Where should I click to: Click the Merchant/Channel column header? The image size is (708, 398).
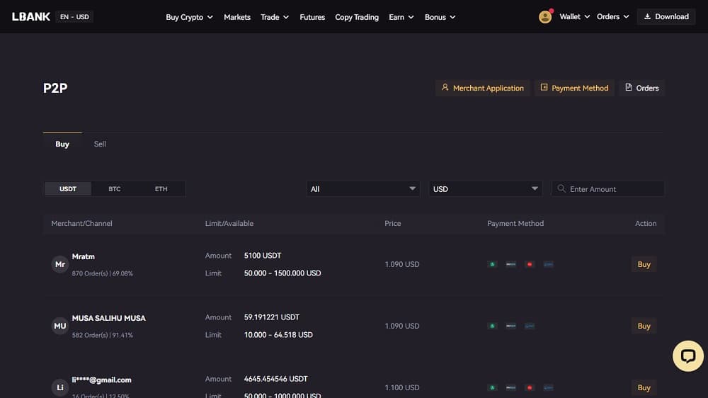(x=81, y=223)
